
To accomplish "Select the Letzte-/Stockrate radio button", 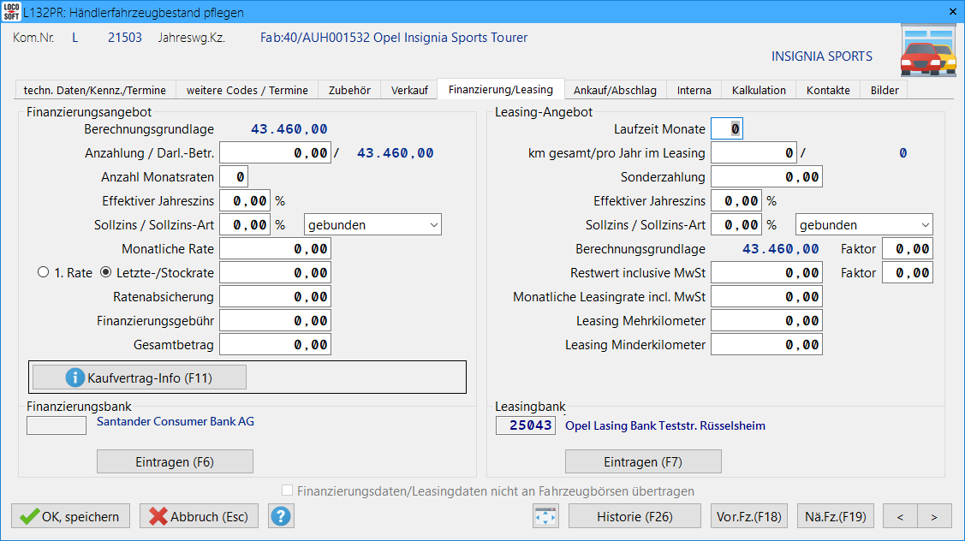I will [106, 272].
